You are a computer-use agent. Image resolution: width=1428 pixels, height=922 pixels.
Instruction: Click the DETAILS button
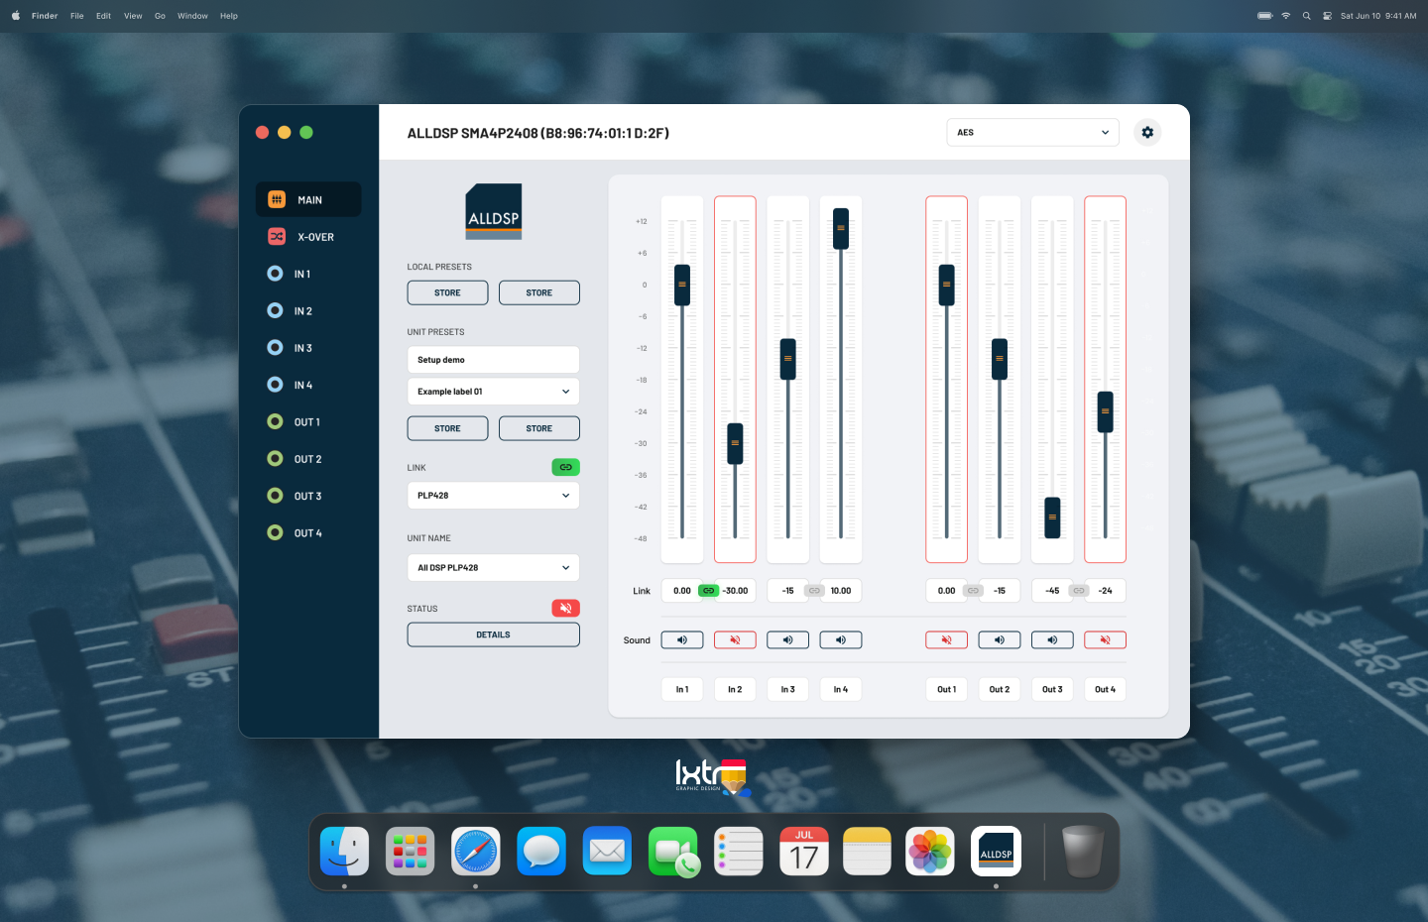pyautogui.click(x=493, y=634)
